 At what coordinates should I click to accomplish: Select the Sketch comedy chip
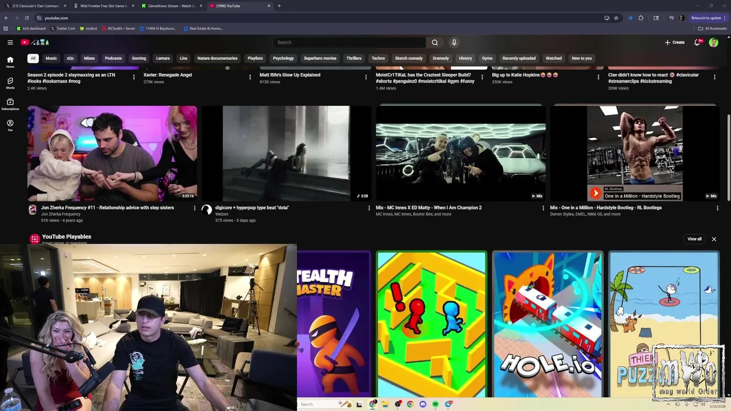pos(409,58)
